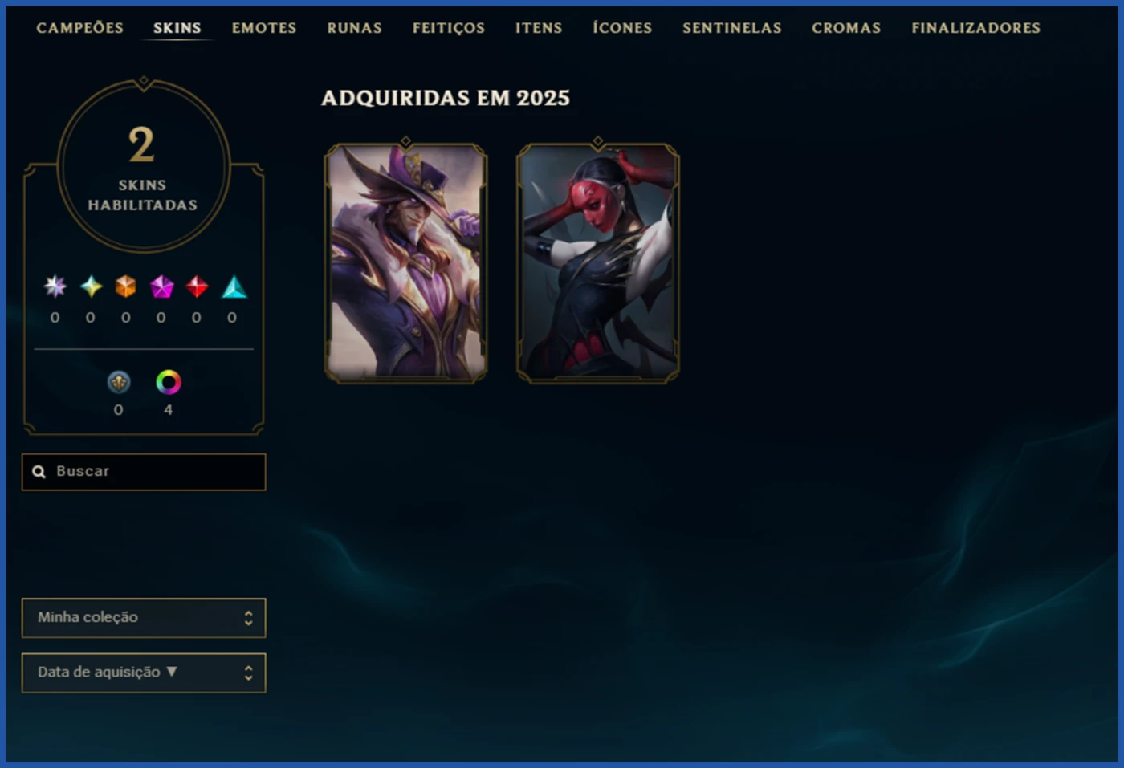Click the orange cube gem icon
This screenshot has height=768, width=1124.
pos(126,286)
